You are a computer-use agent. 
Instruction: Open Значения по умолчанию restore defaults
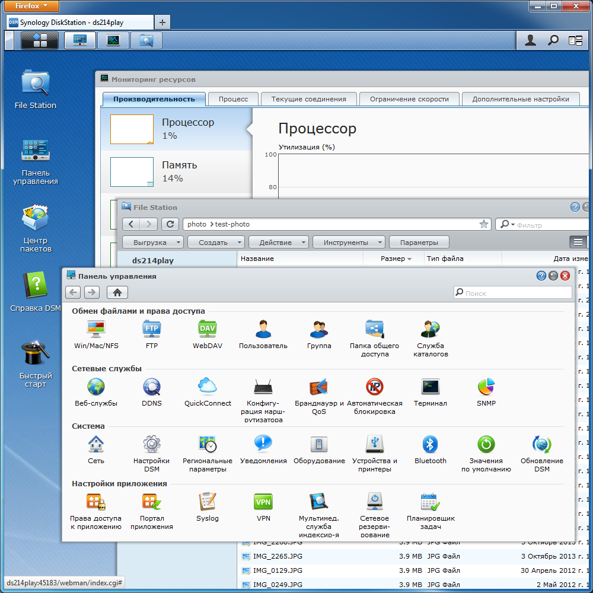[486, 454]
